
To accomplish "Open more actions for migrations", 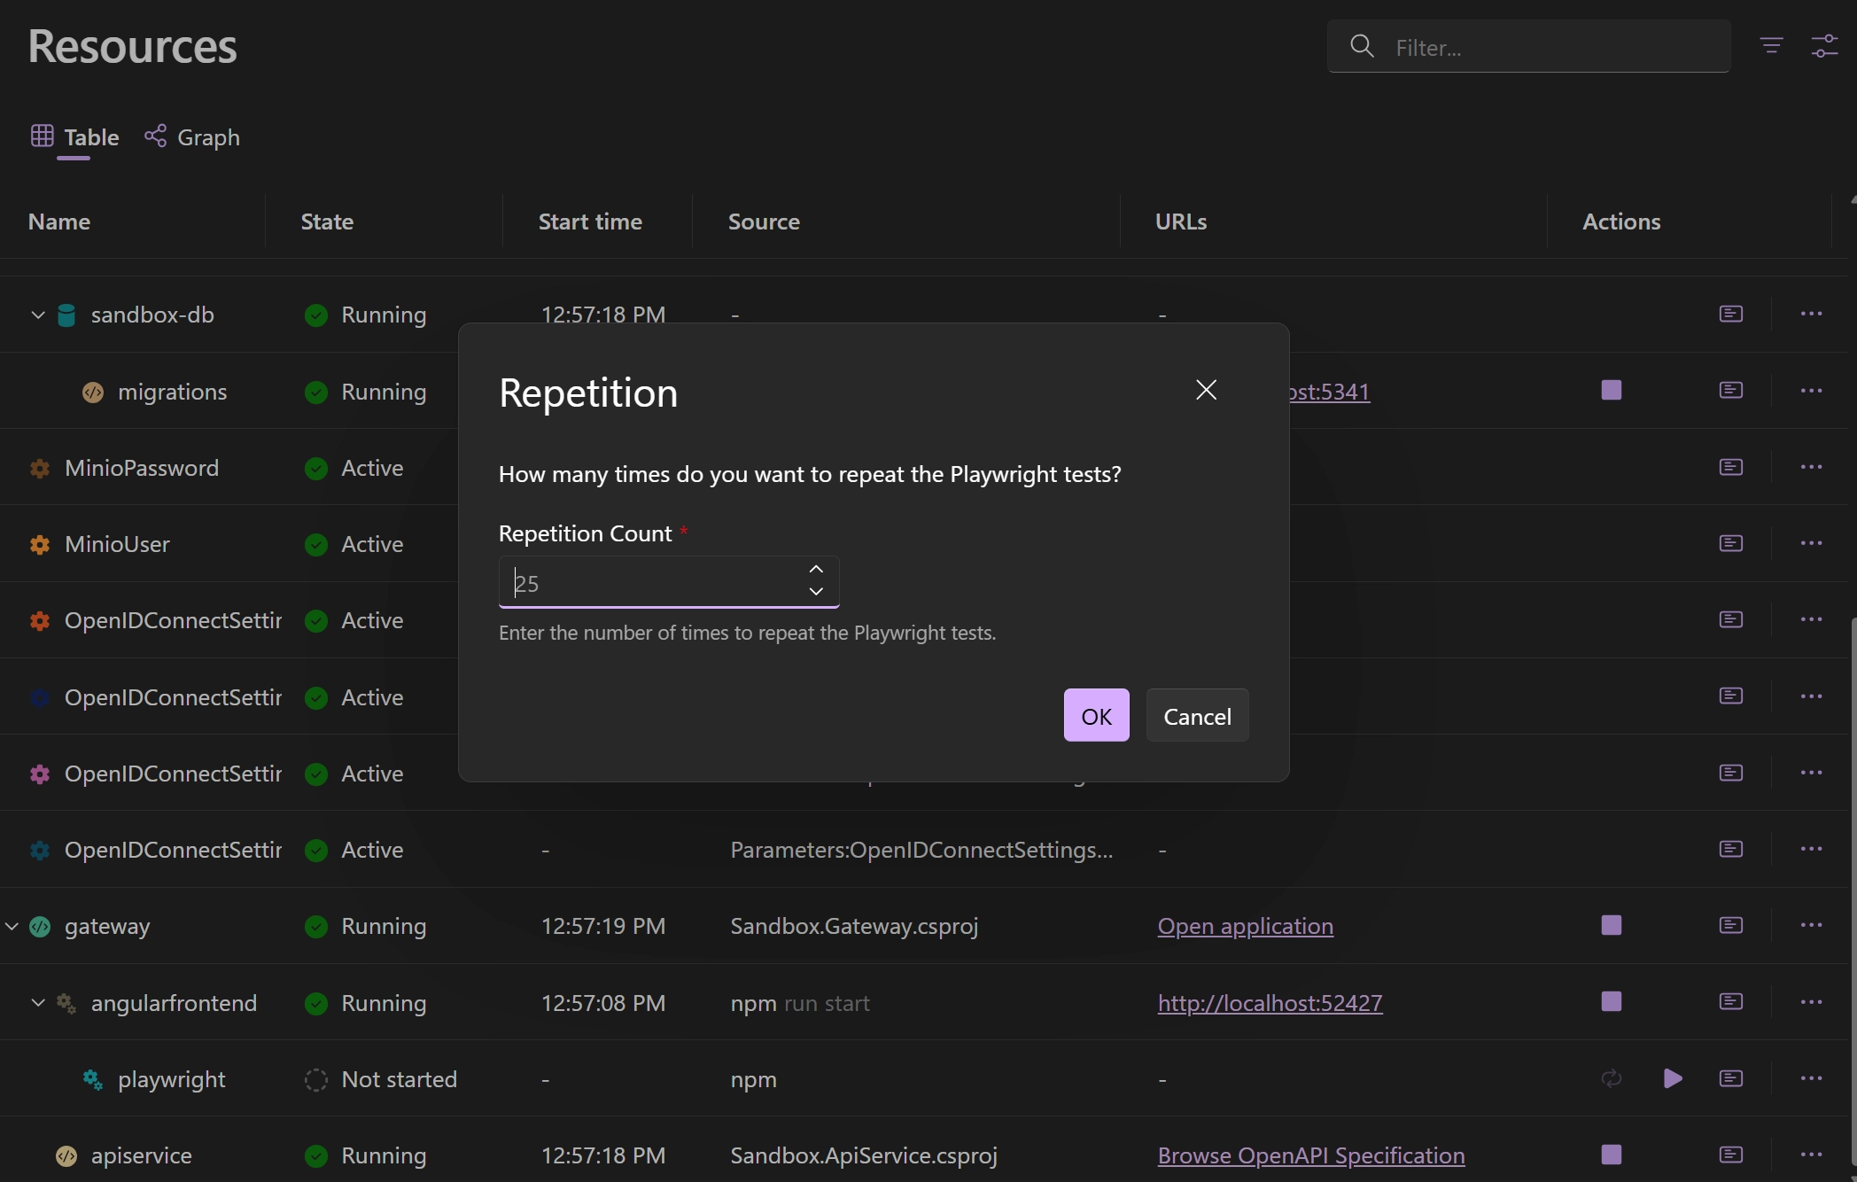I will [1811, 390].
